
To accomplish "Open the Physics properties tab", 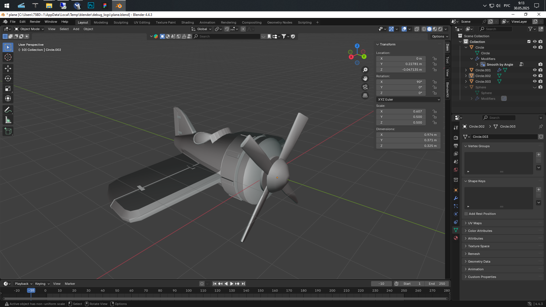I will click(x=456, y=214).
